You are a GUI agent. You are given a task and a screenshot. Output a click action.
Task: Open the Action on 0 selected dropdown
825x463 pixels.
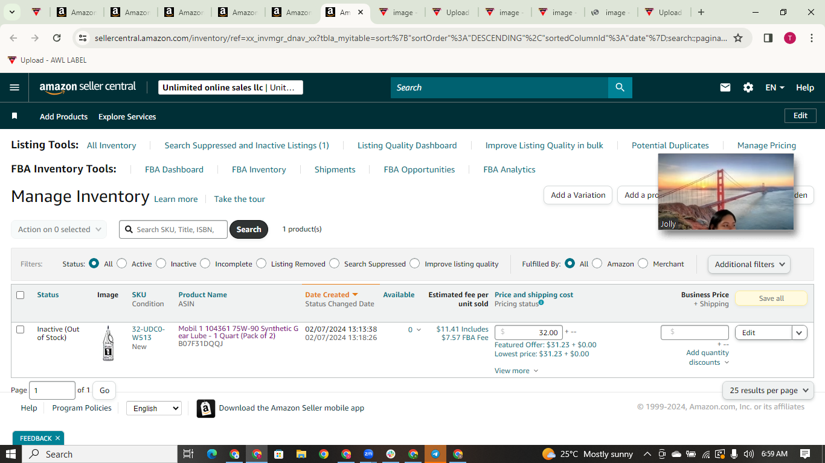(x=59, y=229)
